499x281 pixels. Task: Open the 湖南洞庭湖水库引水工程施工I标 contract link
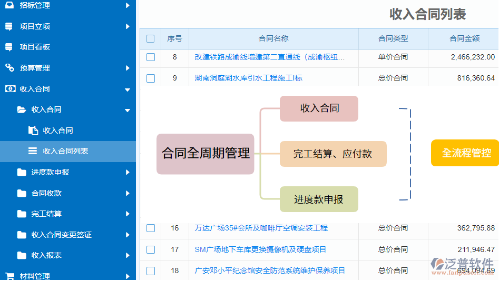click(x=248, y=78)
